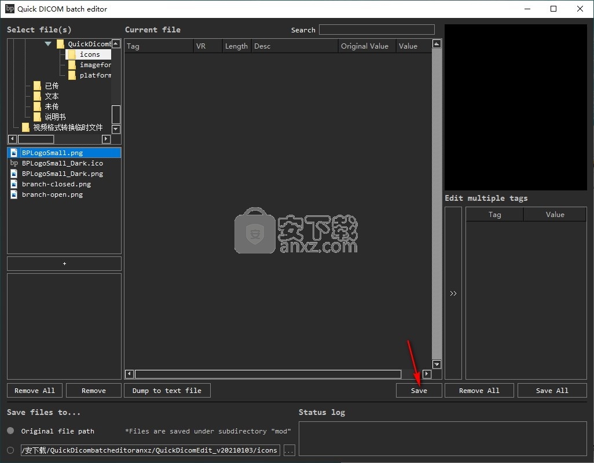Image resolution: width=594 pixels, height=463 pixels.
Task: Click folder tree vertical scrollbar thumb
Action: tap(116, 115)
